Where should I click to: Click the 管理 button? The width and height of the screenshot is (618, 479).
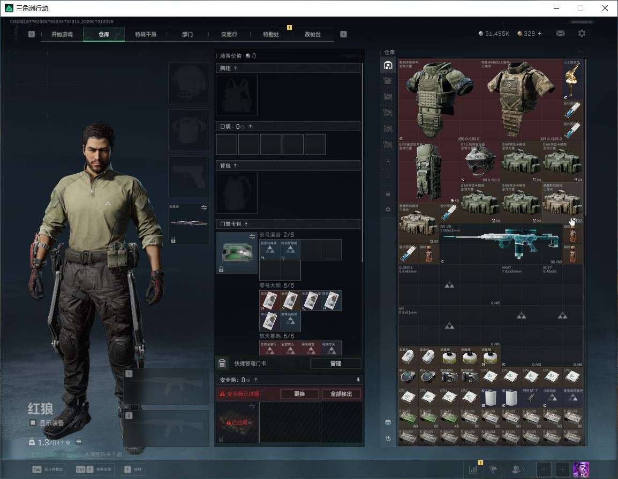(x=335, y=364)
